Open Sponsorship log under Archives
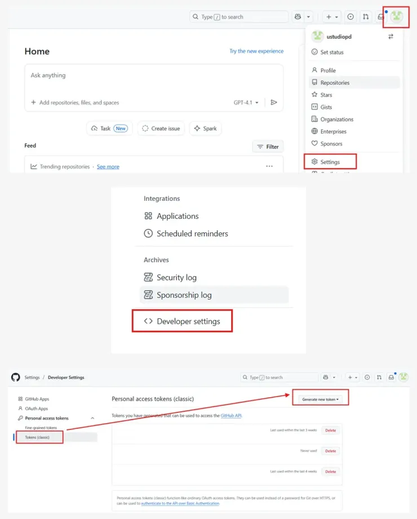This screenshot has width=417, height=519. pyautogui.click(x=214, y=295)
